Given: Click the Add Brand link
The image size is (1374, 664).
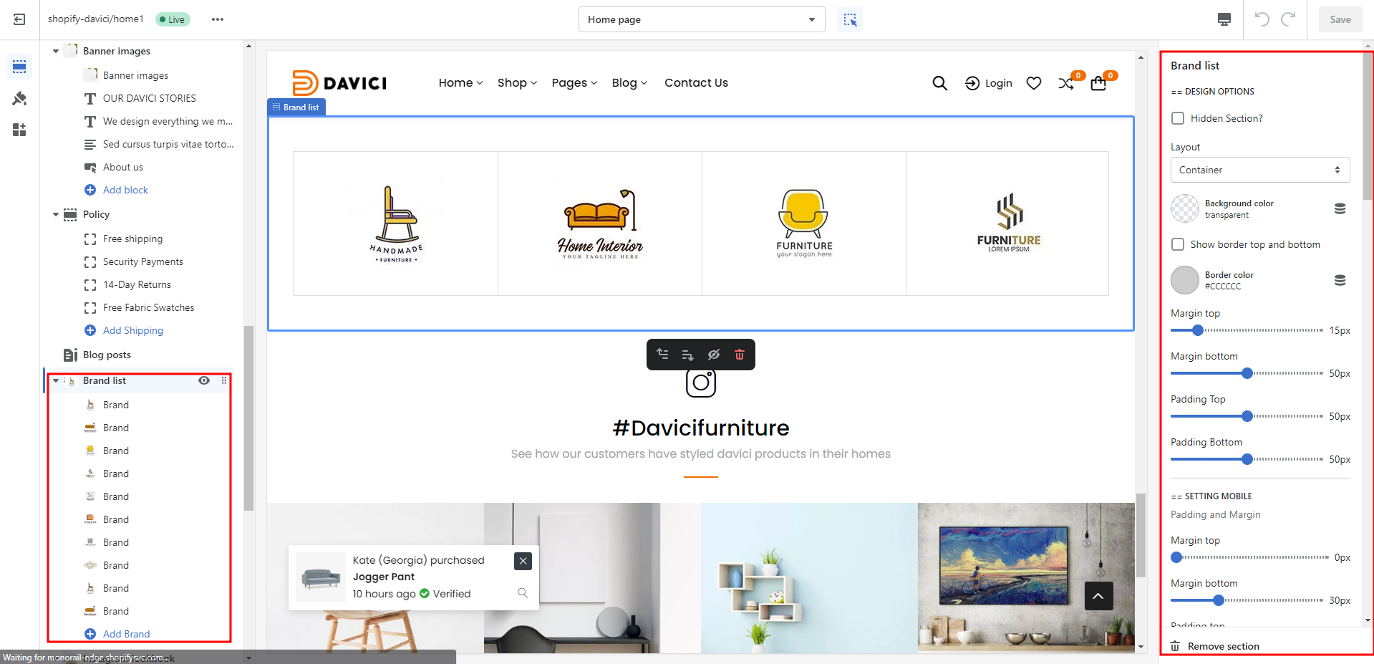Looking at the screenshot, I should [x=126, y=634].
